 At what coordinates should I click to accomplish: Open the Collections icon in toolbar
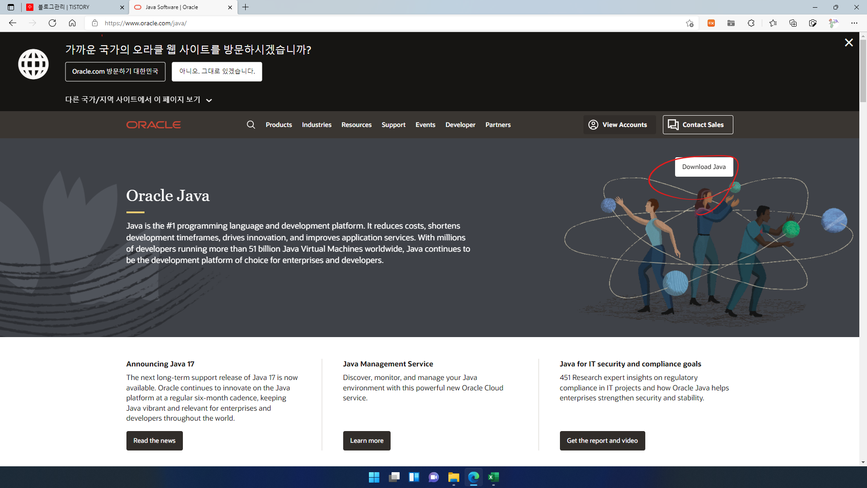click(793, 23)
